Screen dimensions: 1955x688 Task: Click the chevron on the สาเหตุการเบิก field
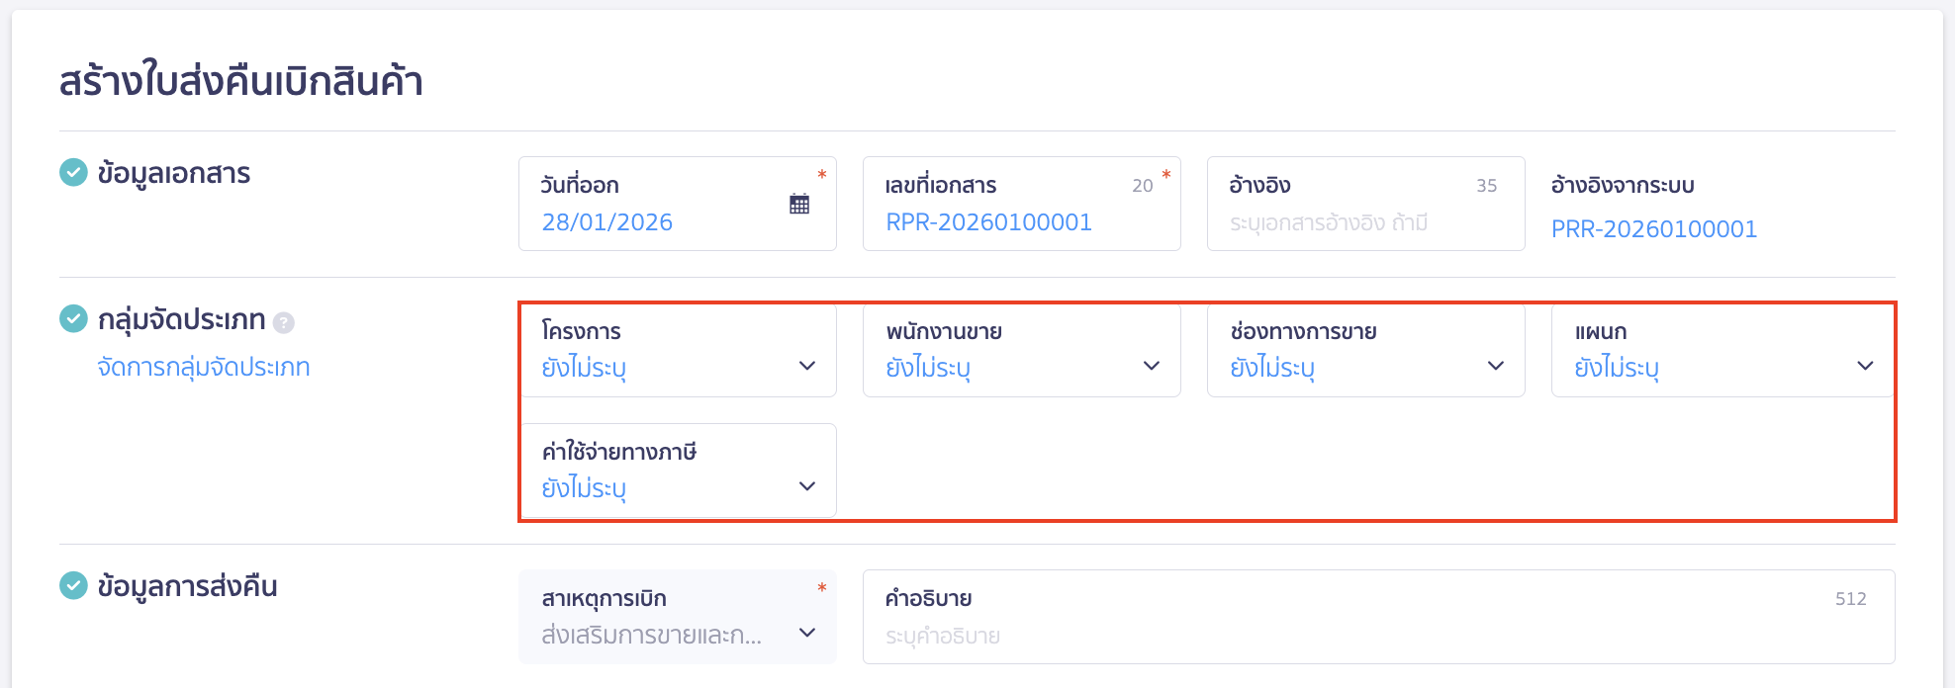click(806, 633)
